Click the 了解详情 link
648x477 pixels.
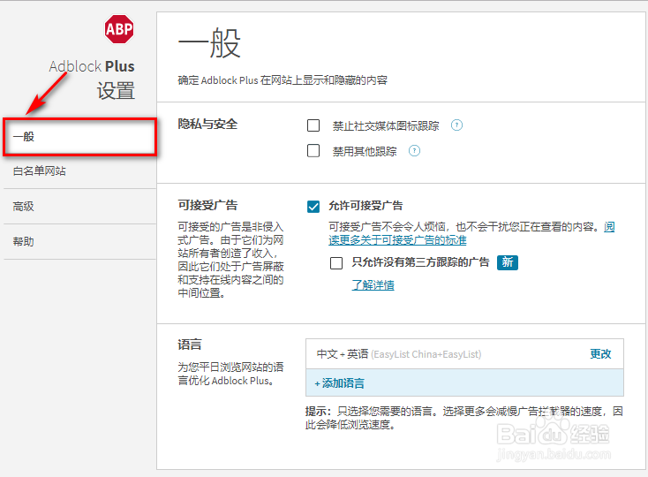(x=373, y=284)
